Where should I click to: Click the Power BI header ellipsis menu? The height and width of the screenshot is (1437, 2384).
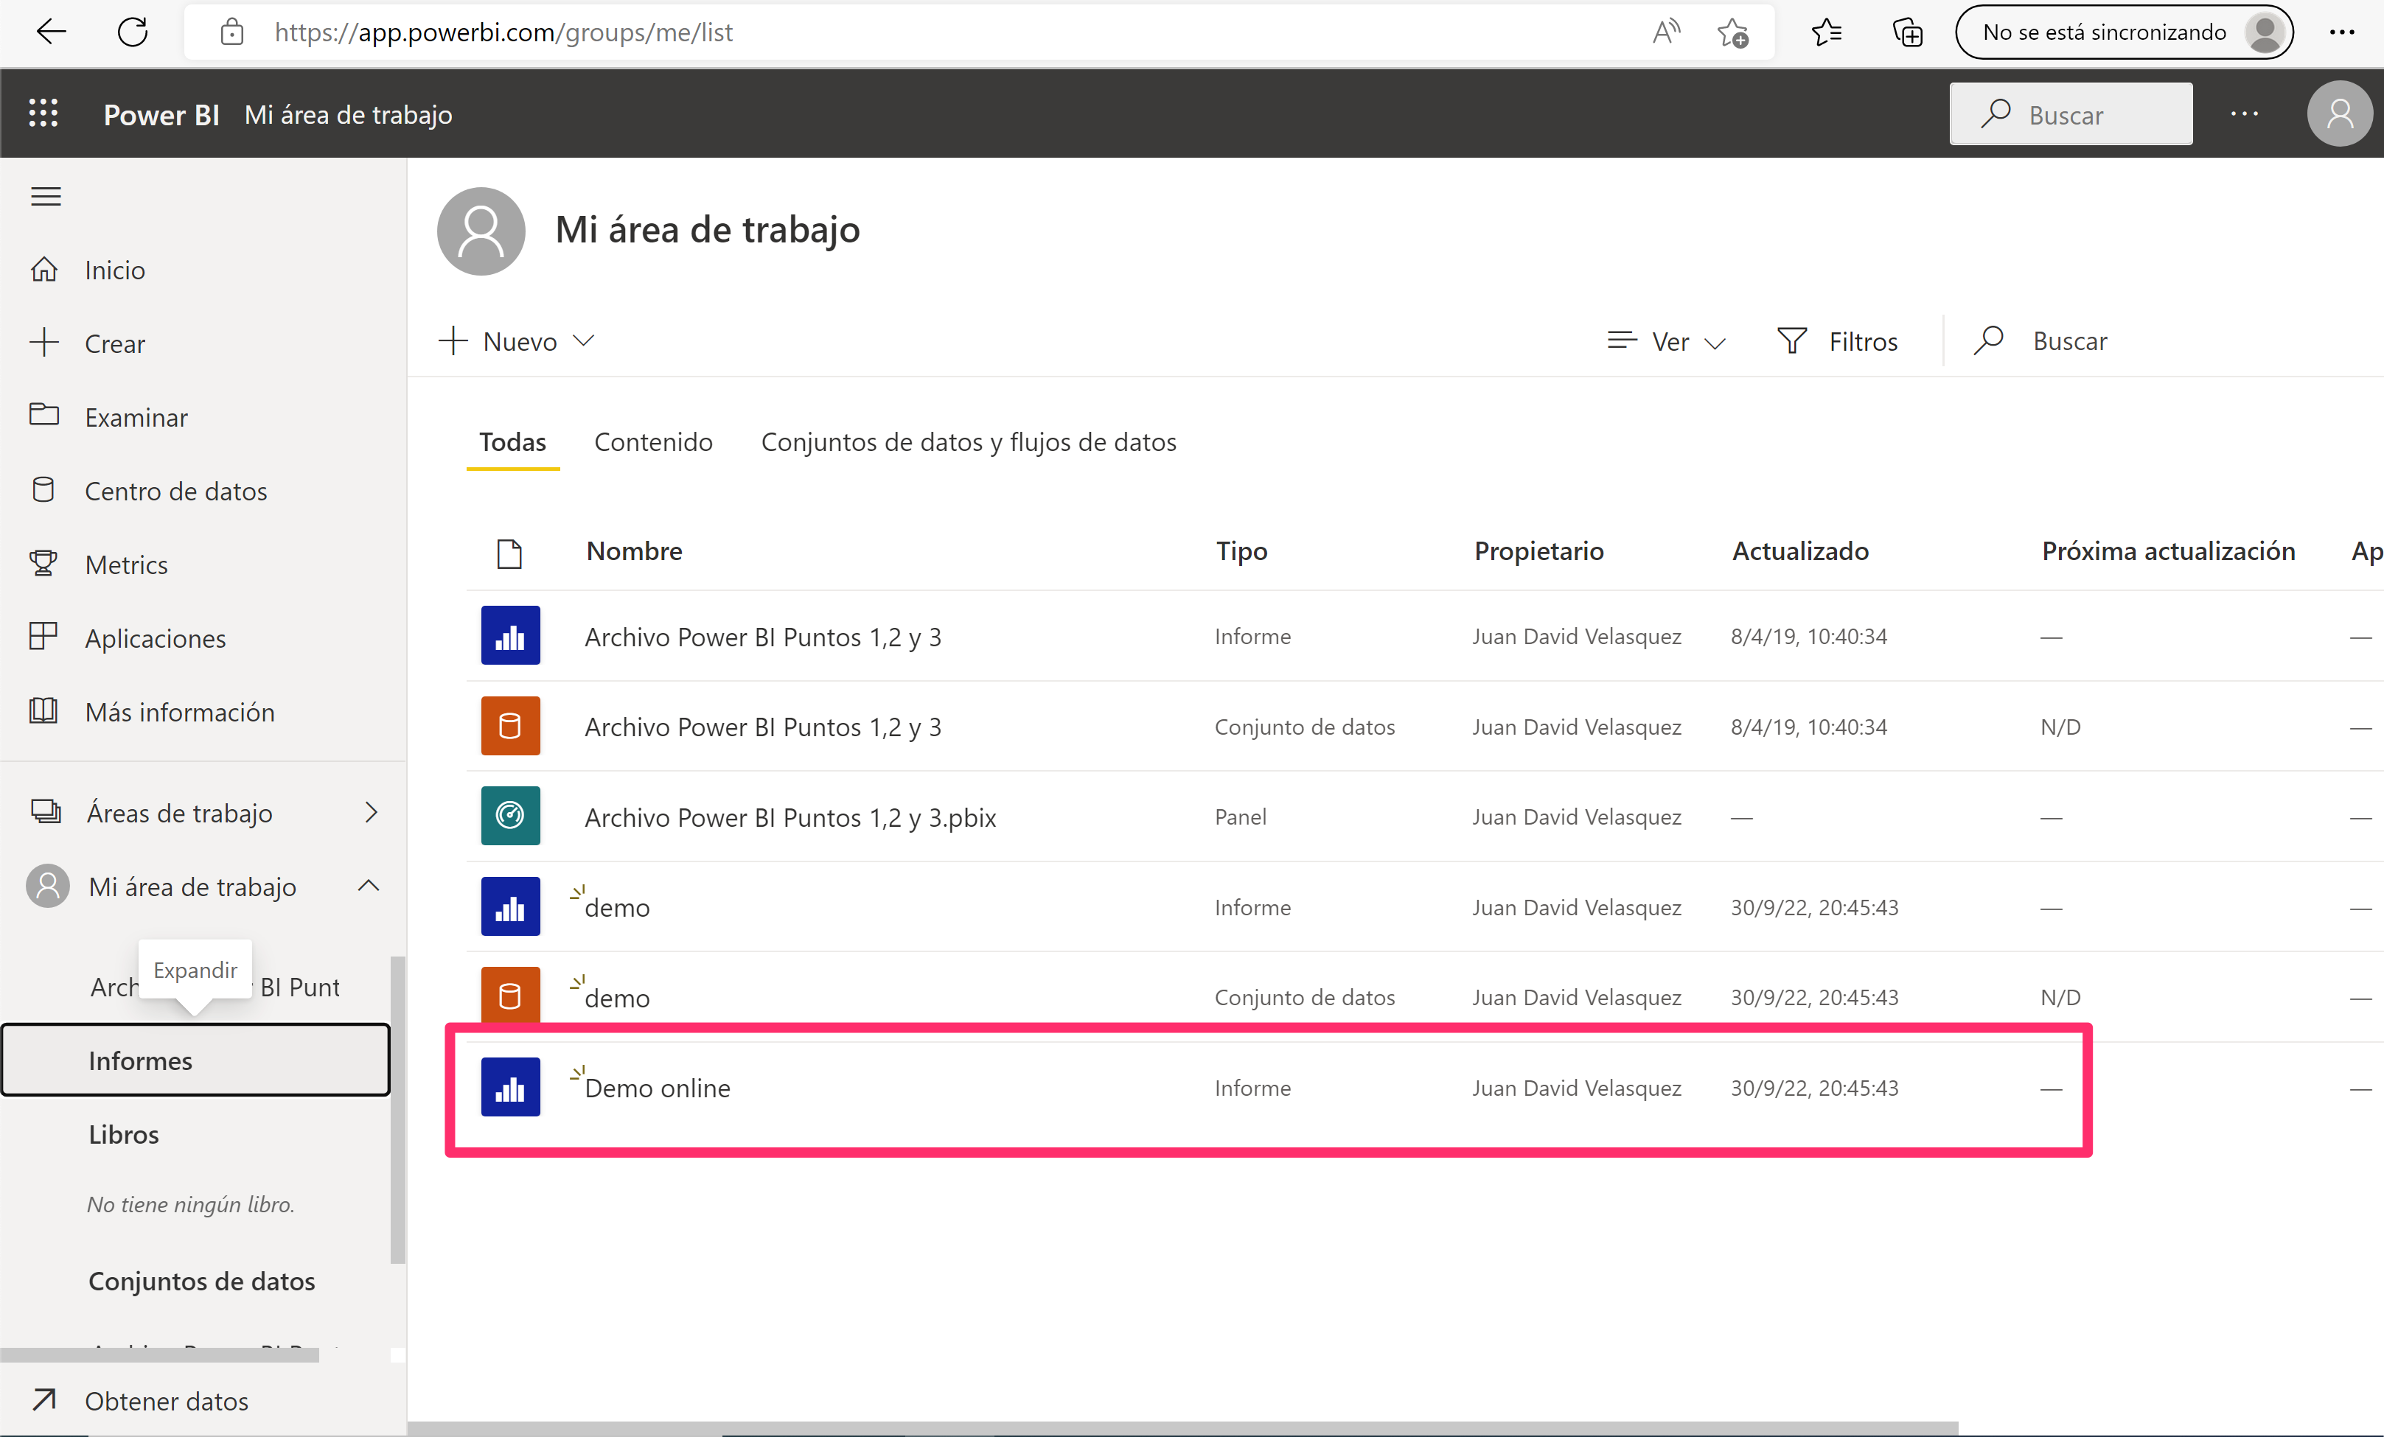(x=2245, y=114)
